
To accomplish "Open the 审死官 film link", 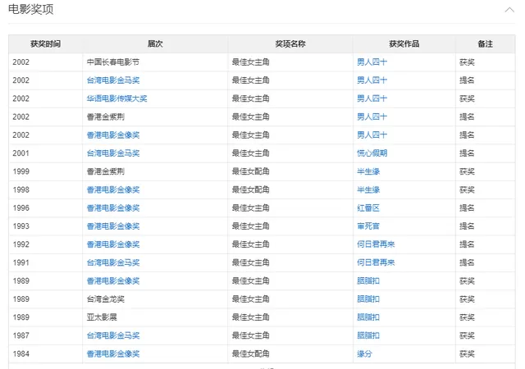I will (x=368, y=226).
